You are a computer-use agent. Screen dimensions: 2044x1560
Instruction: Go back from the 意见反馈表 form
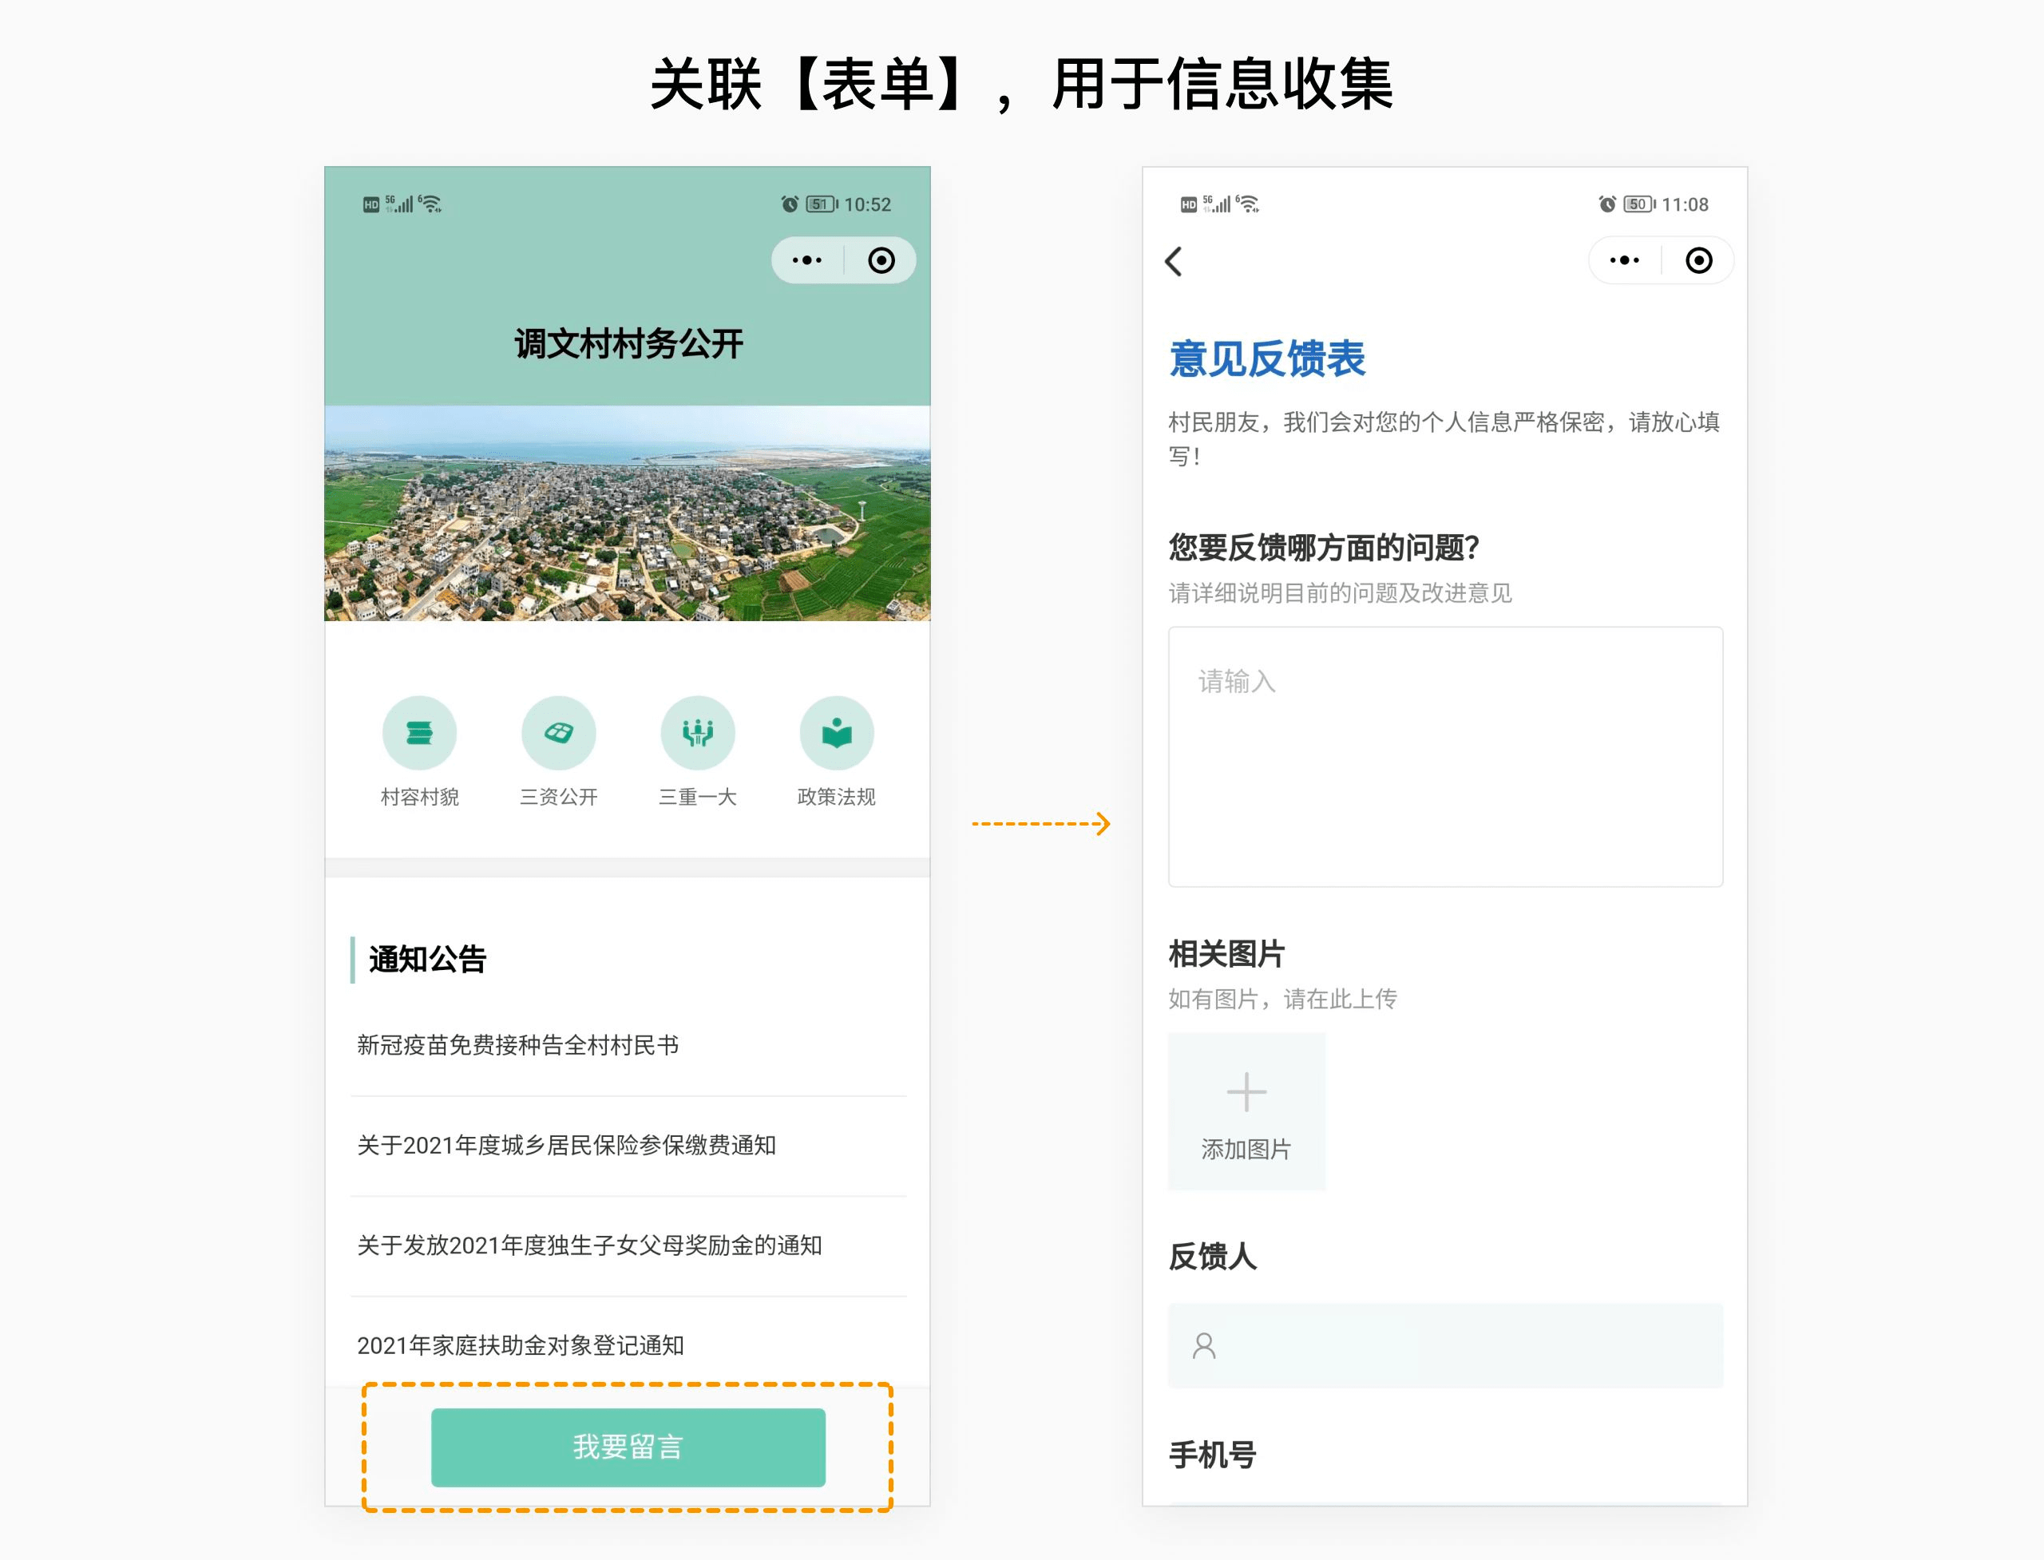tap(1174, 261)
